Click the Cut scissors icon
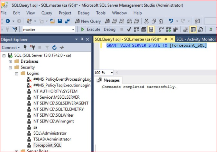Image resolution: width=217 pixels, height=152 pixels. click(x=146, y=21)
